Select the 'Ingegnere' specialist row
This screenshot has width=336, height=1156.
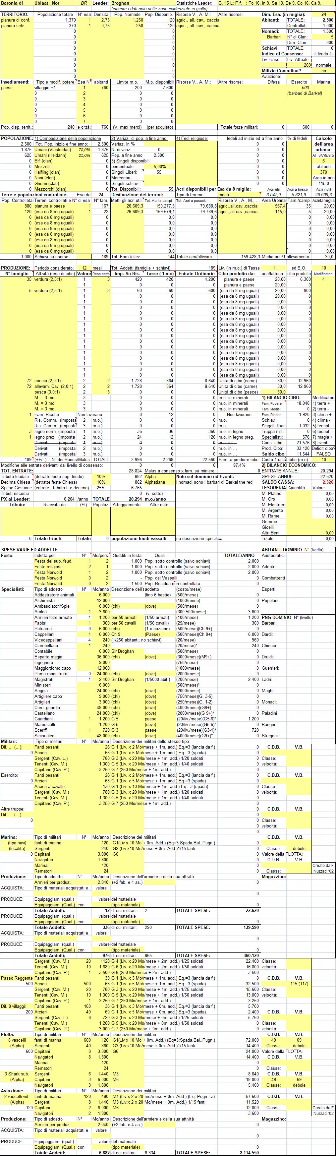[x=43, y=662]
